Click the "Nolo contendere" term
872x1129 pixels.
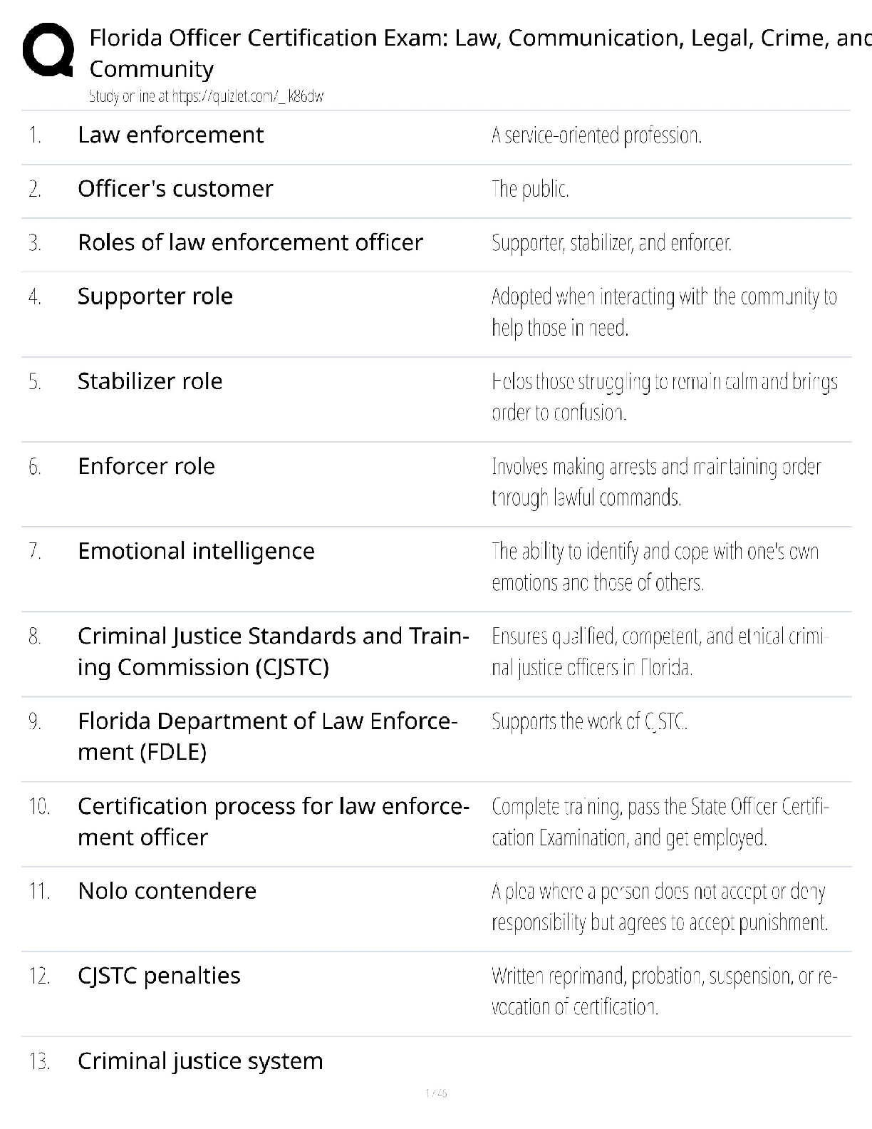[167, 891]
